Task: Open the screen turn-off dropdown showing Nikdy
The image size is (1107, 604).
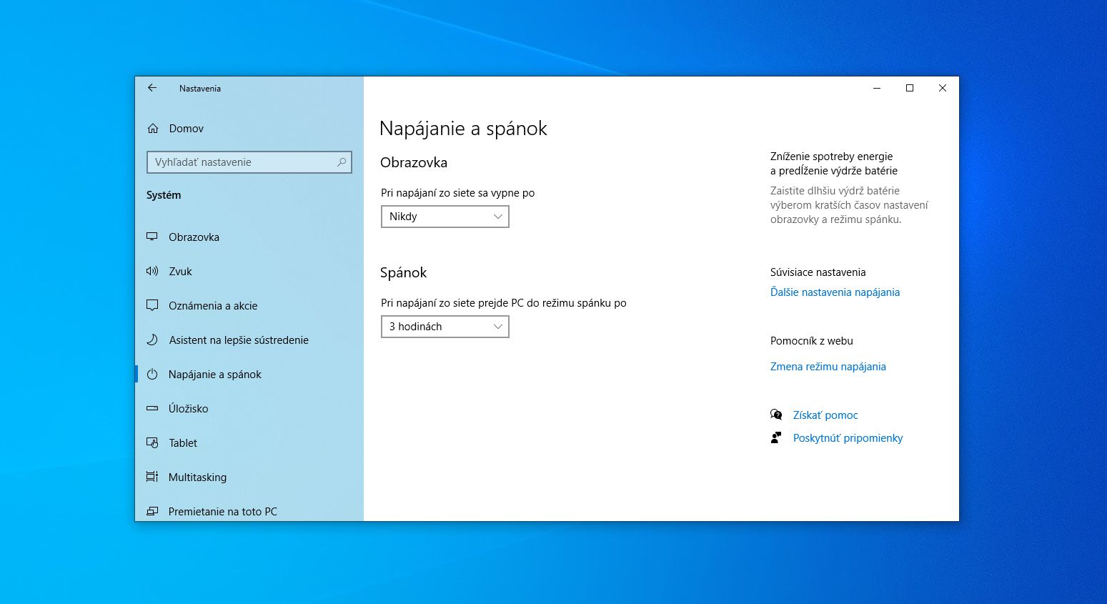Action: (x=445, y=217)
